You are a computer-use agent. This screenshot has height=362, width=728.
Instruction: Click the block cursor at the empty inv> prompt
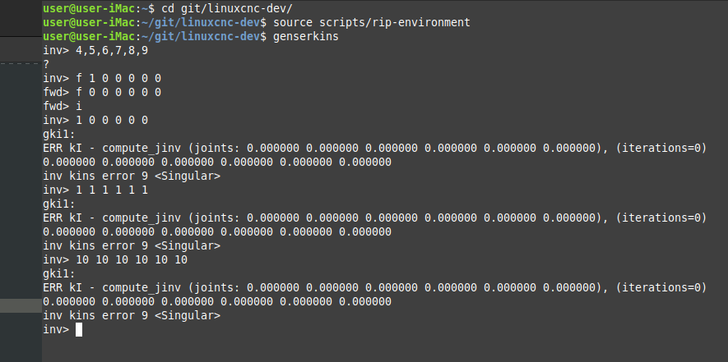tap(79, 329)
